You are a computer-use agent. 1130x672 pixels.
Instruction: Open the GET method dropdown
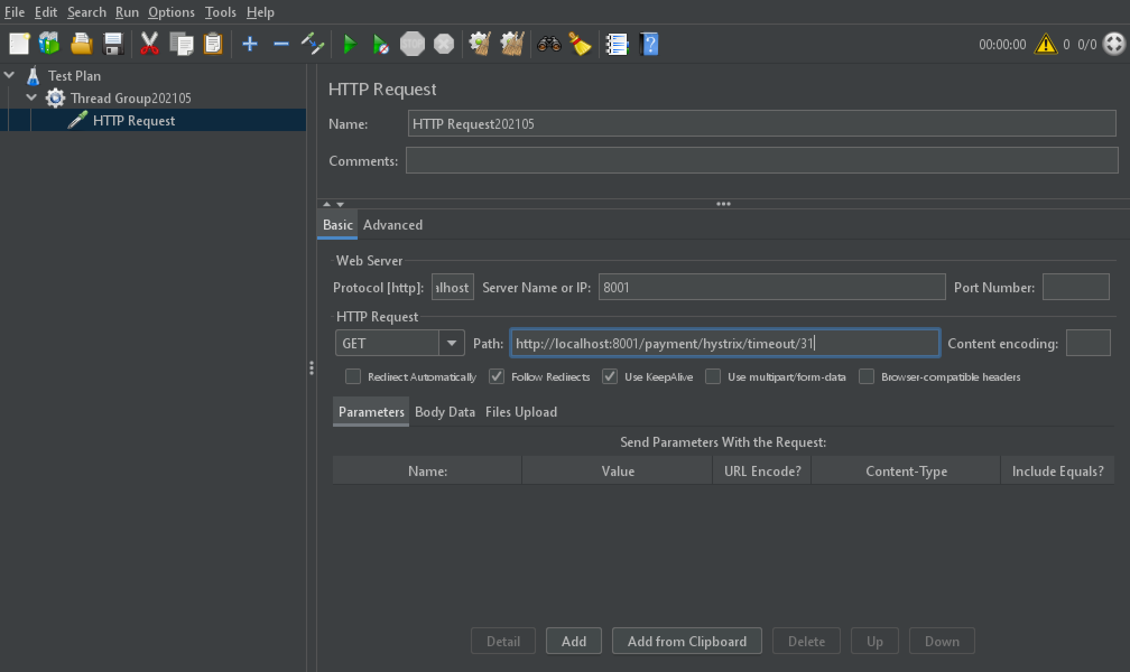[x=451, y=343]
